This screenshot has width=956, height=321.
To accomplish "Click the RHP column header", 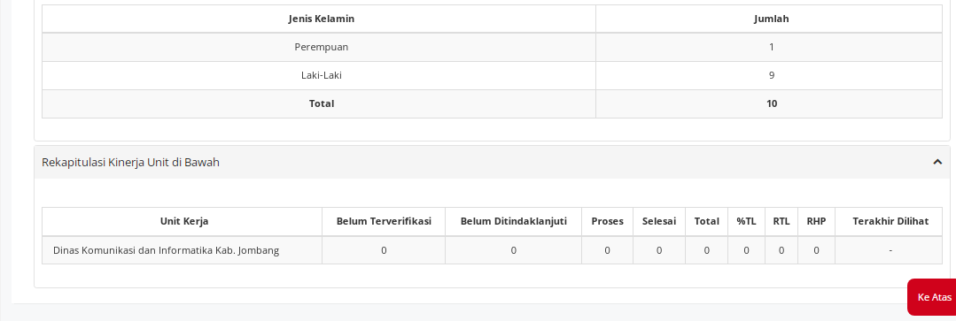I will [x=816, y=221].
